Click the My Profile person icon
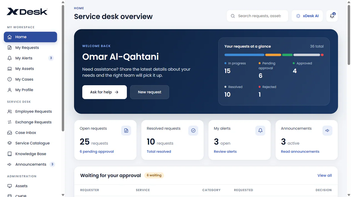This screenshot has width=351, height=197. [x=10, y=90]
